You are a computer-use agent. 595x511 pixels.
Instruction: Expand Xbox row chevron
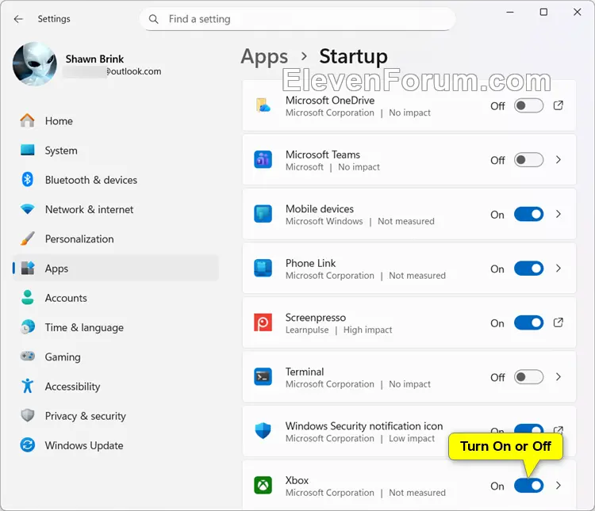point(559,486)
